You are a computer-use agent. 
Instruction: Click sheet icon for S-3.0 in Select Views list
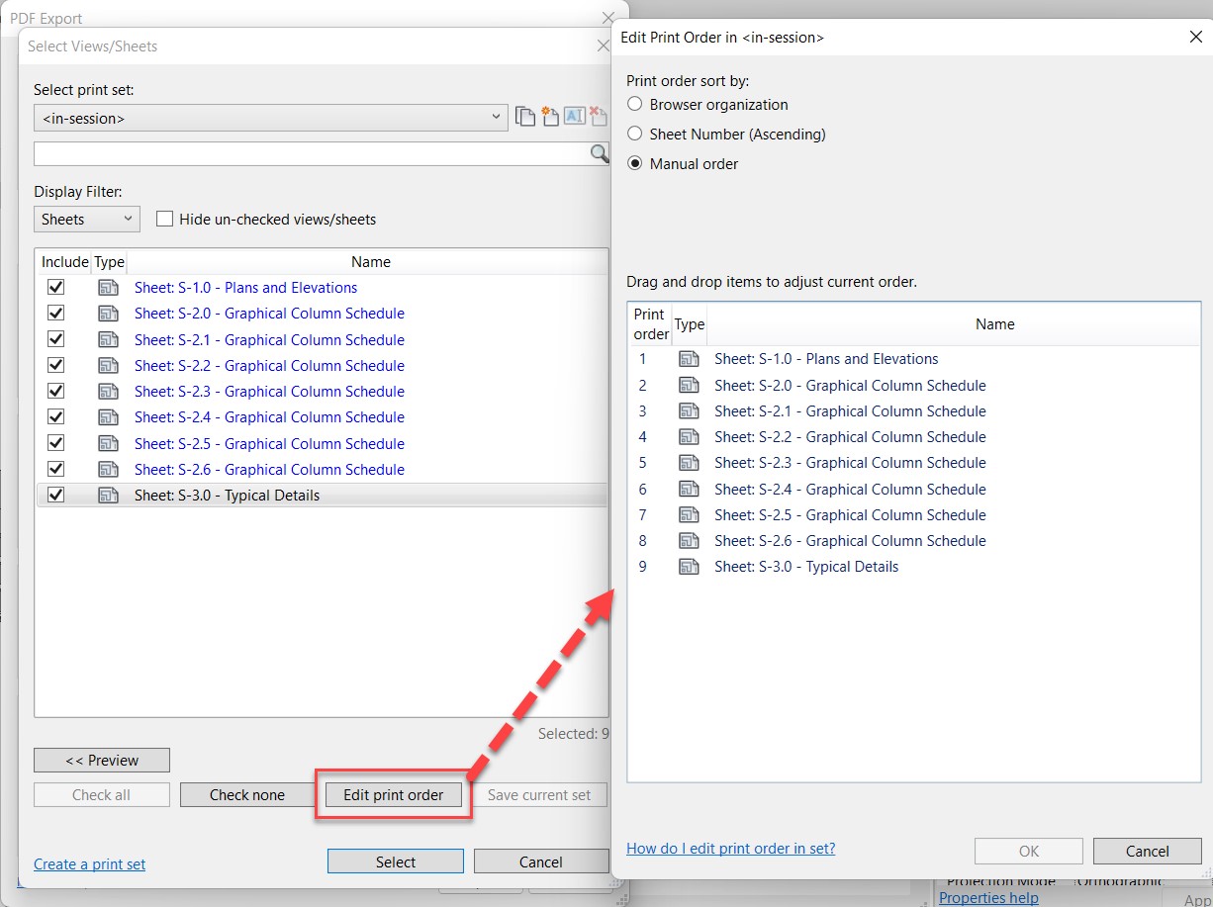coord(108,496)
